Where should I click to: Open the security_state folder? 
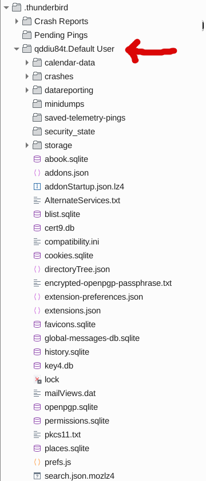click(x=70, y=131)
